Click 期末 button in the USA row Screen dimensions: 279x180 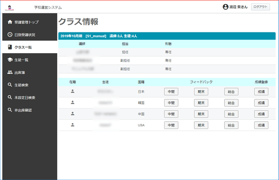pos(201,125)
